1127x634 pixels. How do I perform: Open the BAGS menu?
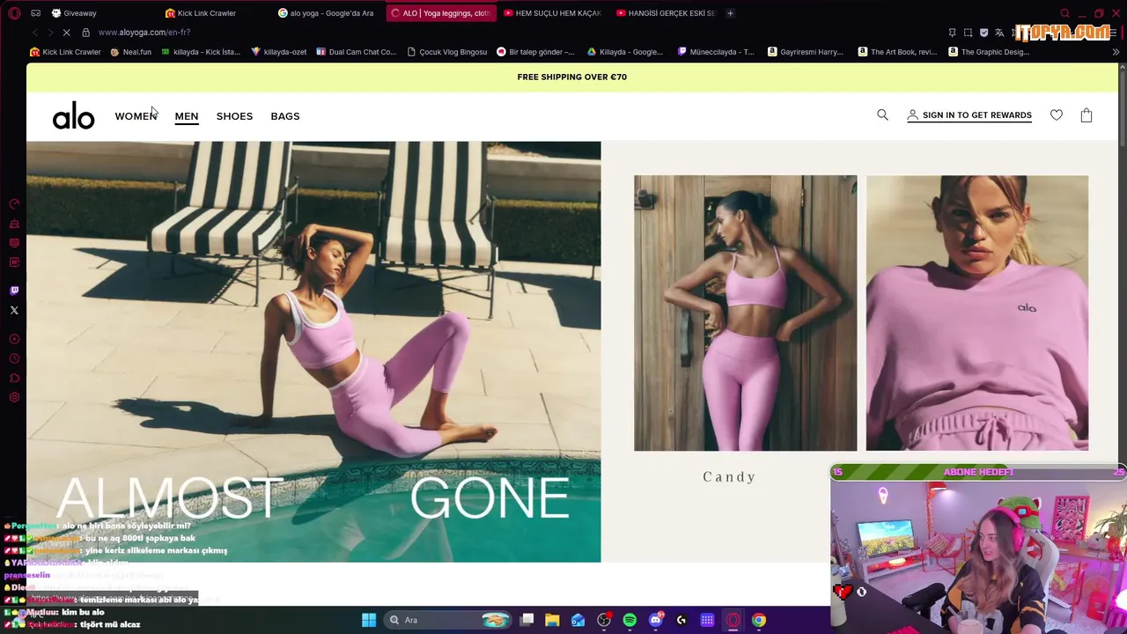pos(285,116)
